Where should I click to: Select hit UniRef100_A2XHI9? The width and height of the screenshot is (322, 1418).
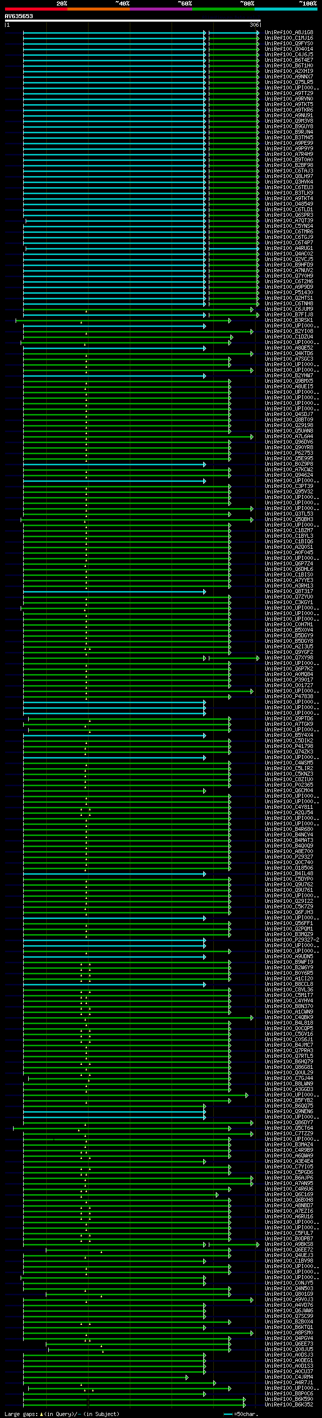tap(289, 71)
